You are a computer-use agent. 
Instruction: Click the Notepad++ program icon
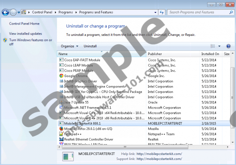click(x=61, y=134)
